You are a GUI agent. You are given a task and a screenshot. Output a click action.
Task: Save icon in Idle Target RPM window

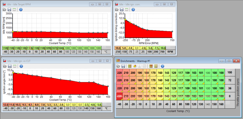tap(9, 10)
